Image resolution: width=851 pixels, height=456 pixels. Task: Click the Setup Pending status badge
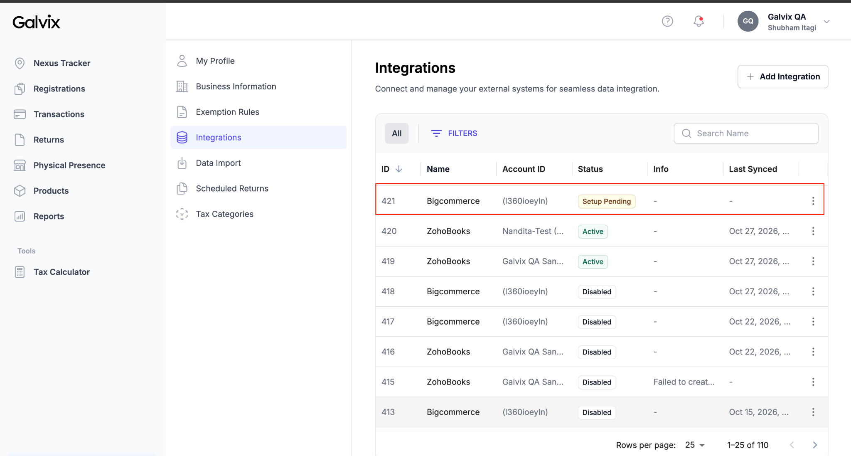(607, 201)
